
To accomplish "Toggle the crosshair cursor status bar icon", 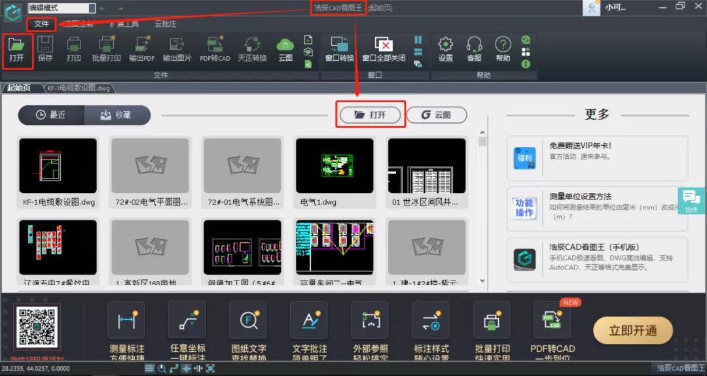I will tap(186, 368).
